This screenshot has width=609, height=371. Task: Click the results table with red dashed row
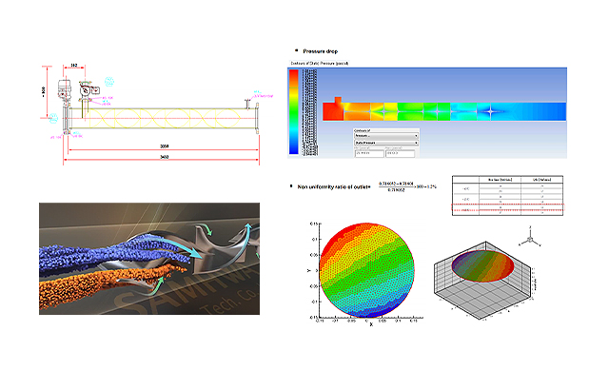[x=507, y=196]
